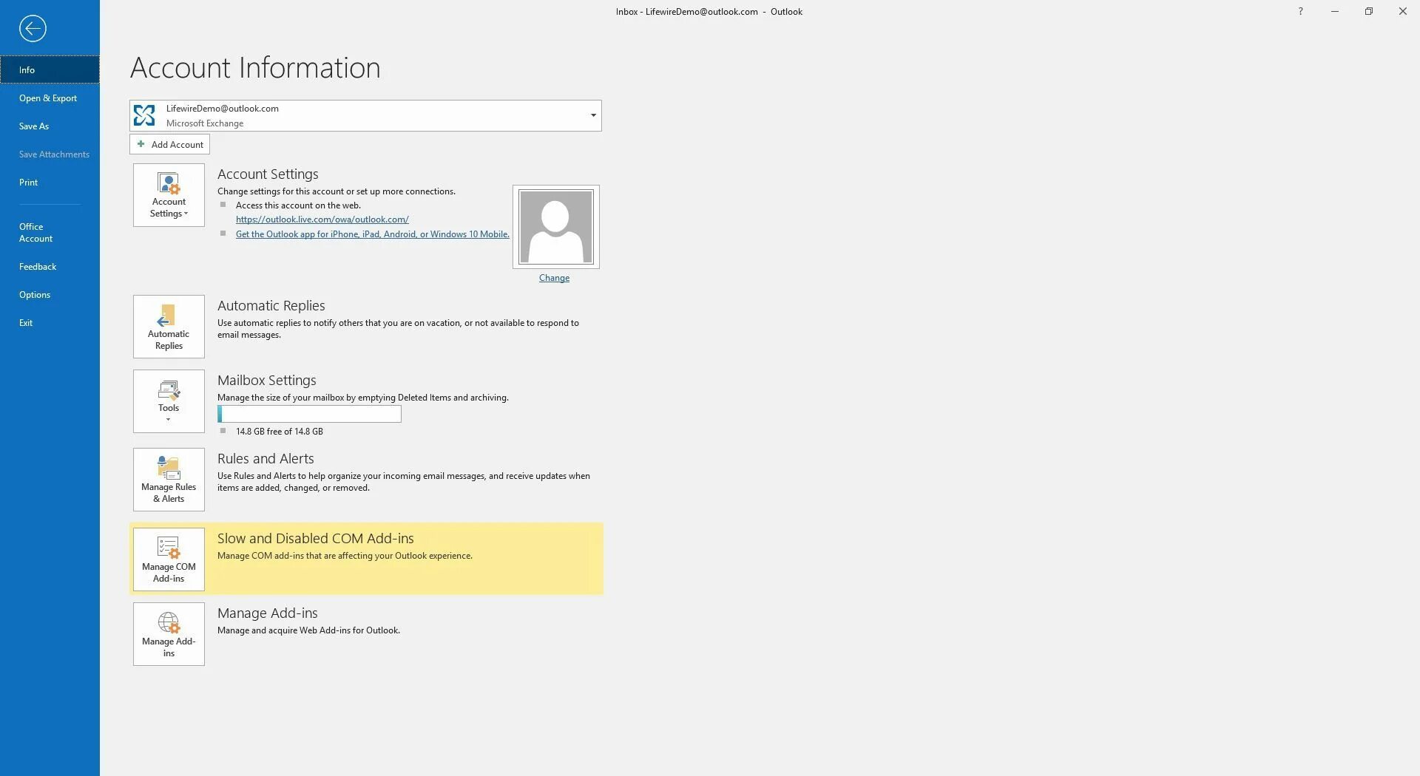The width and height of the screenshot is (1420, 776).
Task: Open Automatic Replies settings
Action: click(x=169, y=327)
